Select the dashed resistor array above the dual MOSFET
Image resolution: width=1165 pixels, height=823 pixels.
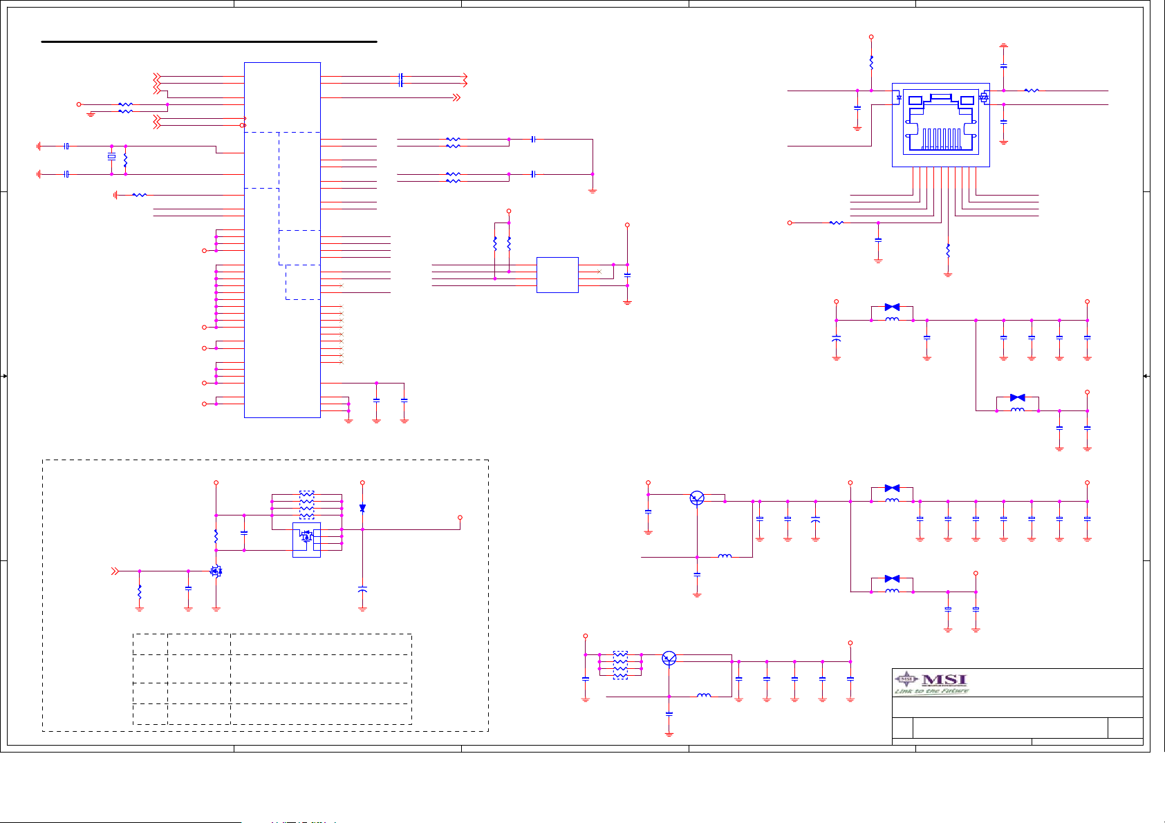306,506
